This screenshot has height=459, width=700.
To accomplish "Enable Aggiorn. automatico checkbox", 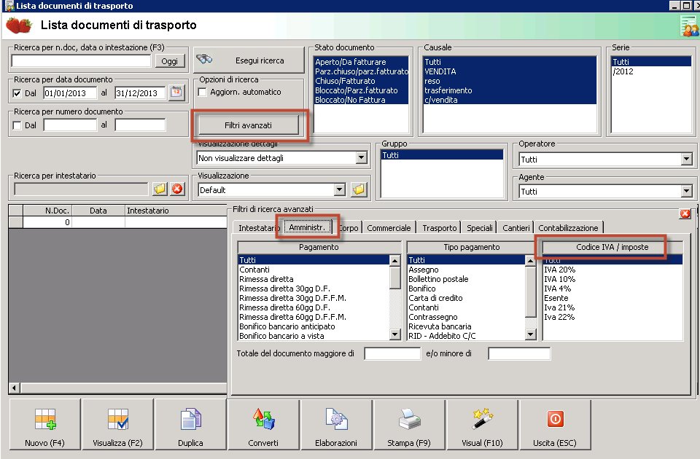I will point(202,92).
